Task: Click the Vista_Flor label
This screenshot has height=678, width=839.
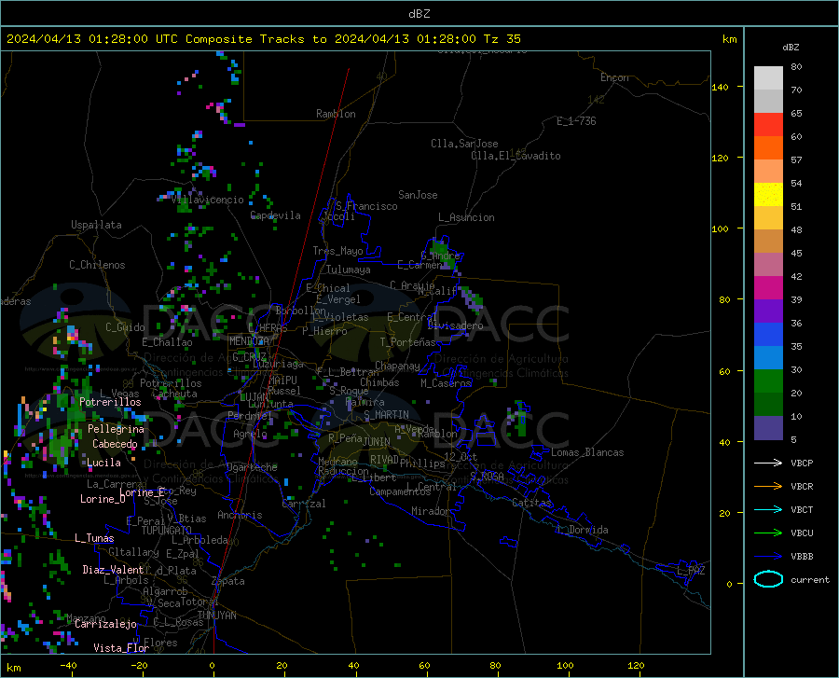Action: 121,648
